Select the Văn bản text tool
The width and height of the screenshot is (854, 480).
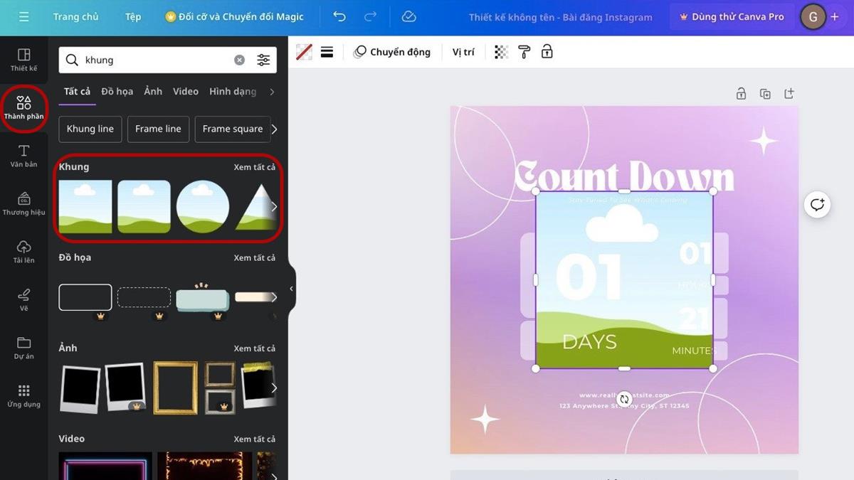click(23, 156)
